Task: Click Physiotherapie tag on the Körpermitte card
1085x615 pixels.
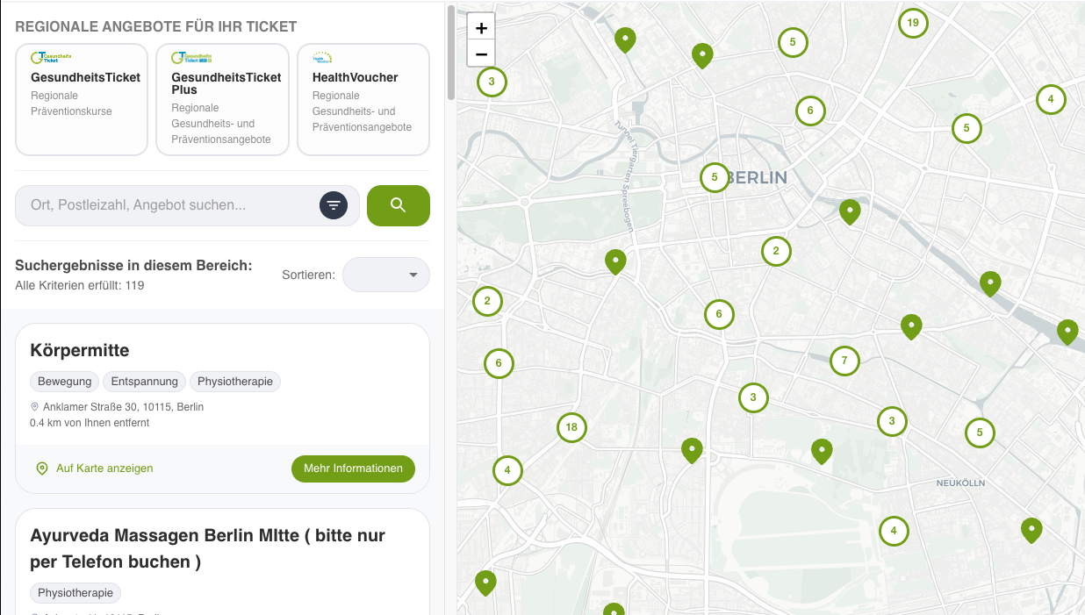Action: pyautogui.click(x=235, y=382)
